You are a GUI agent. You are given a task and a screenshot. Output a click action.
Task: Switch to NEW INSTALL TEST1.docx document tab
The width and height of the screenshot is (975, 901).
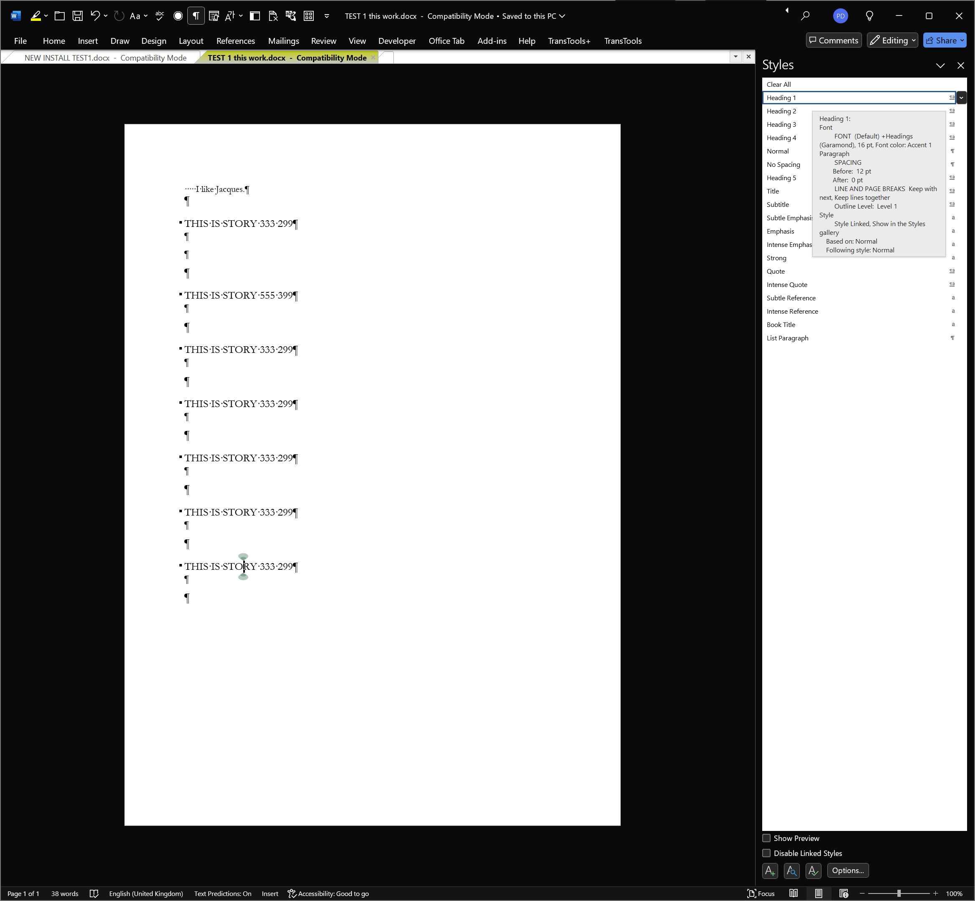pos(105,58)
